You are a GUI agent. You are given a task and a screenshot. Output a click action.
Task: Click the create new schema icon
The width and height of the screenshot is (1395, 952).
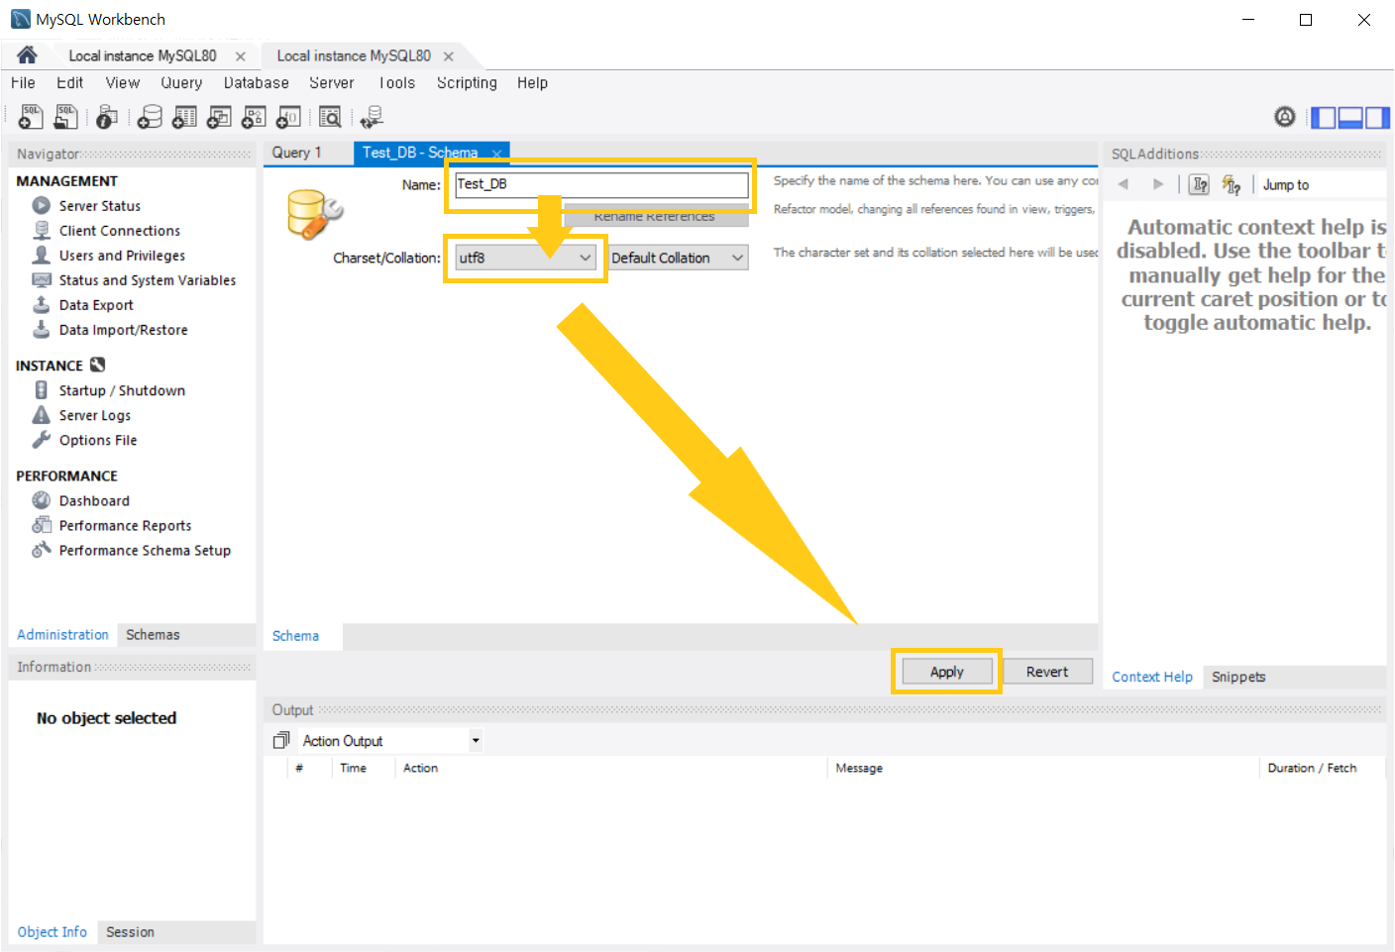[x=150, y=117]
